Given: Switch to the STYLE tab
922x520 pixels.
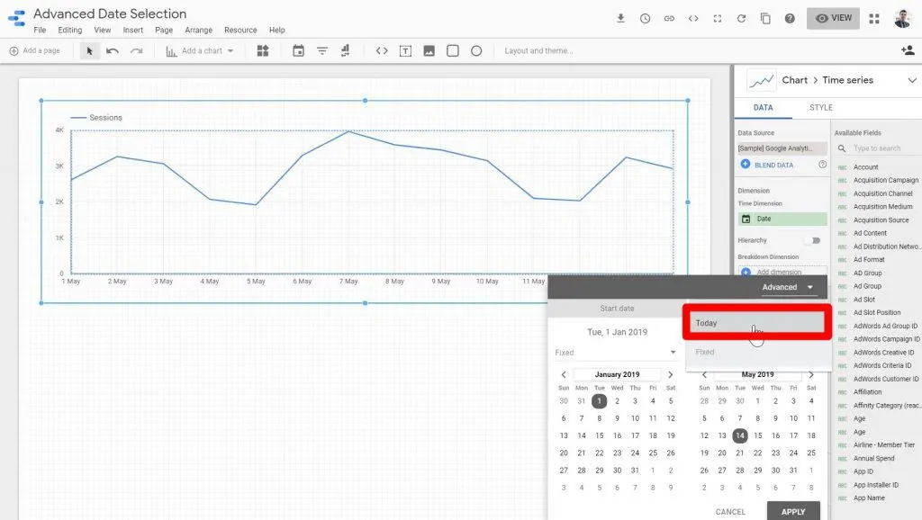Looking at the screenshot, I should pos(820,107).
